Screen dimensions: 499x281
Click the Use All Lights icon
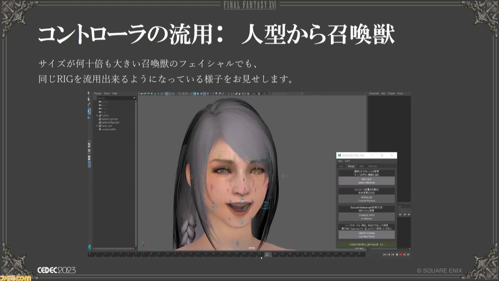(x=208, y=94)
